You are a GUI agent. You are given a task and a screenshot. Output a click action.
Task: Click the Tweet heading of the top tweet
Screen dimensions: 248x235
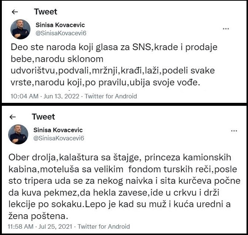(x=46, y=11)
